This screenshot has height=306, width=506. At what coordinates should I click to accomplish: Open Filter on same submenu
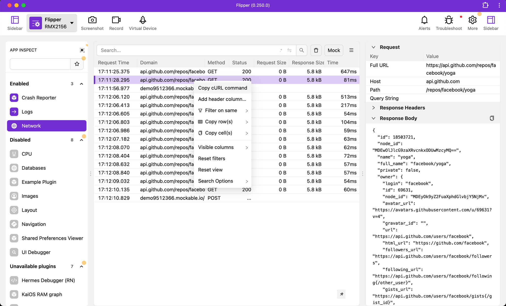click(223, 110)
